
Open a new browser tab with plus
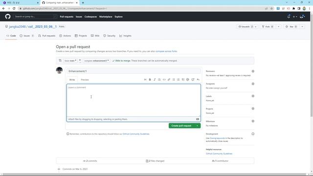[x=83, y=3]
